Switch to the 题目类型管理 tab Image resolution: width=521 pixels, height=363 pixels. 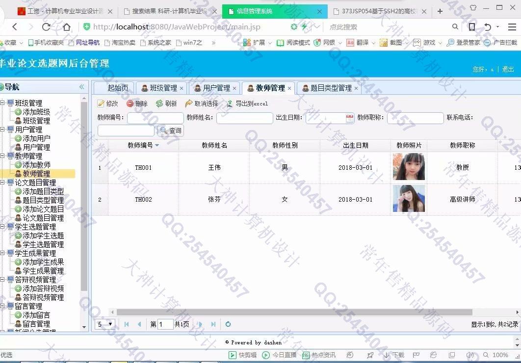click(327, 88)
